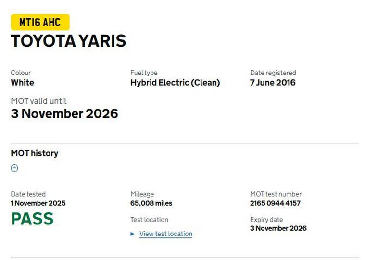Expand the test location disclosure triangle

tap(133, 234)
